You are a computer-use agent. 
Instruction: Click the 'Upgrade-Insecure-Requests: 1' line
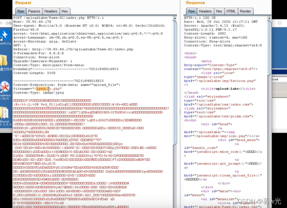pyautogui.click(x=43, y=61)
